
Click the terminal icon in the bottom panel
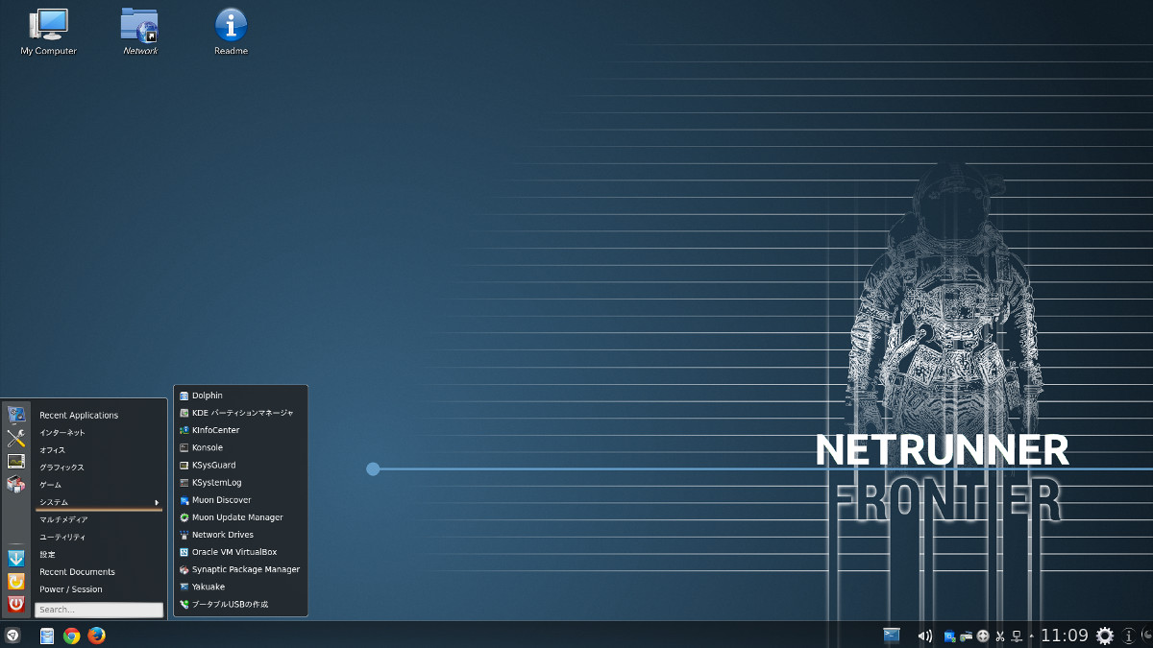tap(892, 636)
